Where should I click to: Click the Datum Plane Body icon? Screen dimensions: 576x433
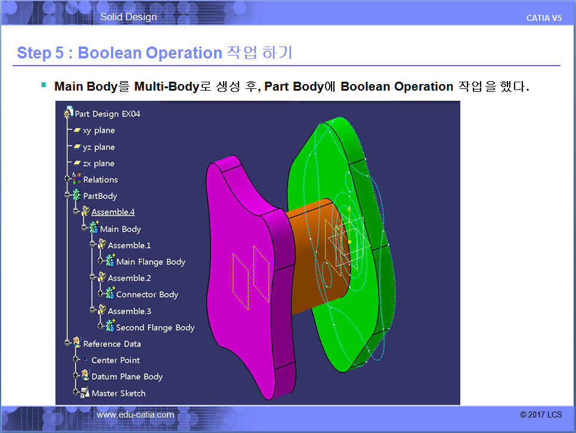tap(85, 376)
